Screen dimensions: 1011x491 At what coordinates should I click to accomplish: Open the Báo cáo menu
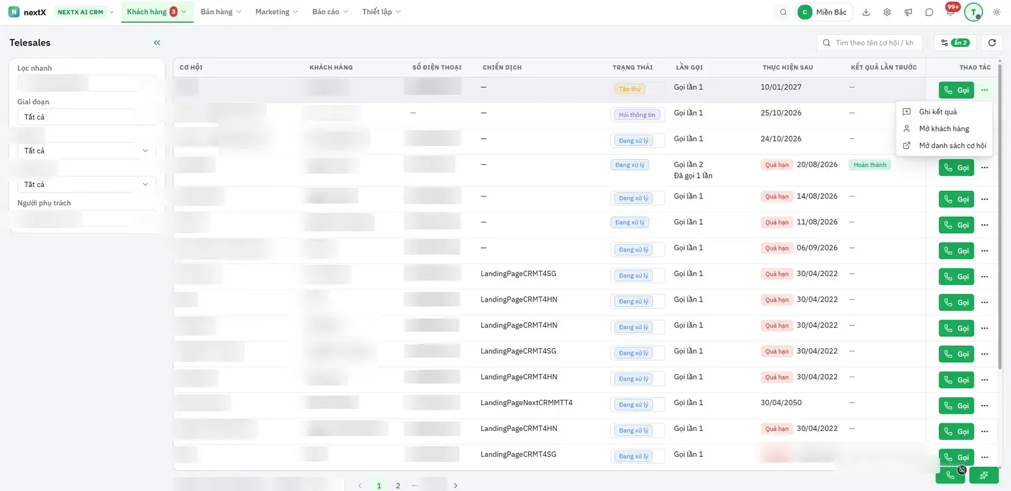tap(330, 12)
